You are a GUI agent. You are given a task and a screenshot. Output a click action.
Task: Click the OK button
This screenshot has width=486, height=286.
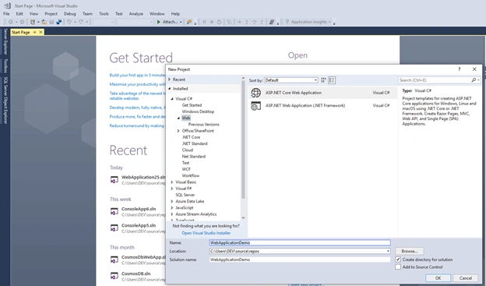(x=438, y=278)
